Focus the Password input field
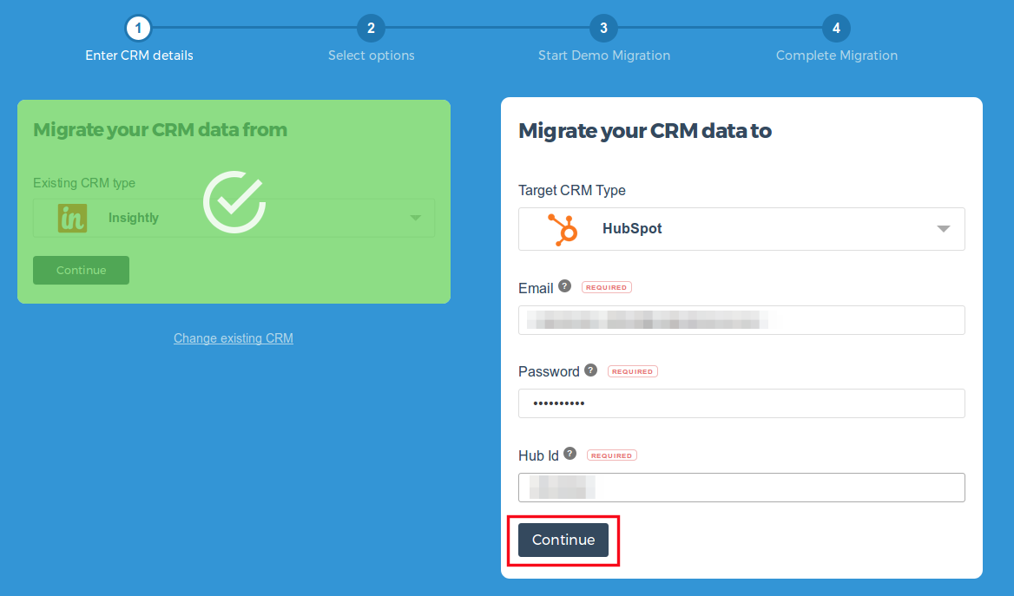Image resolution: width=1014 pixels, height=596 pixels. point(741,403)
